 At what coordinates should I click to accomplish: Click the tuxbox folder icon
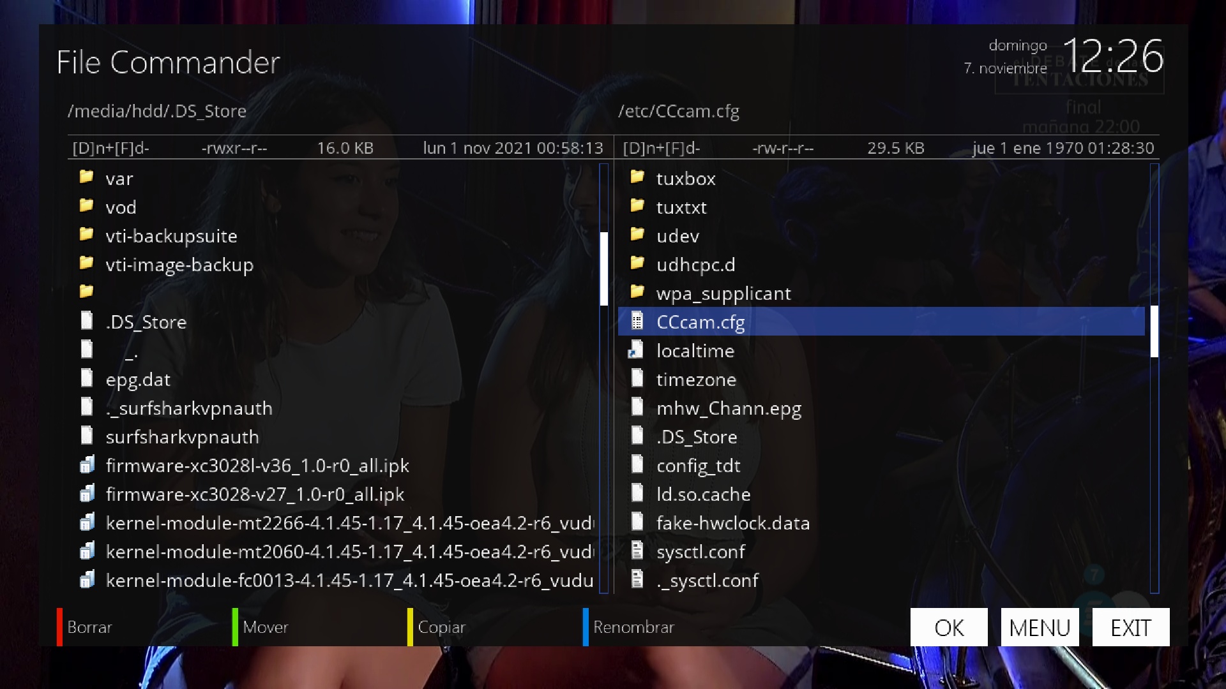click(x=637, y=177)
